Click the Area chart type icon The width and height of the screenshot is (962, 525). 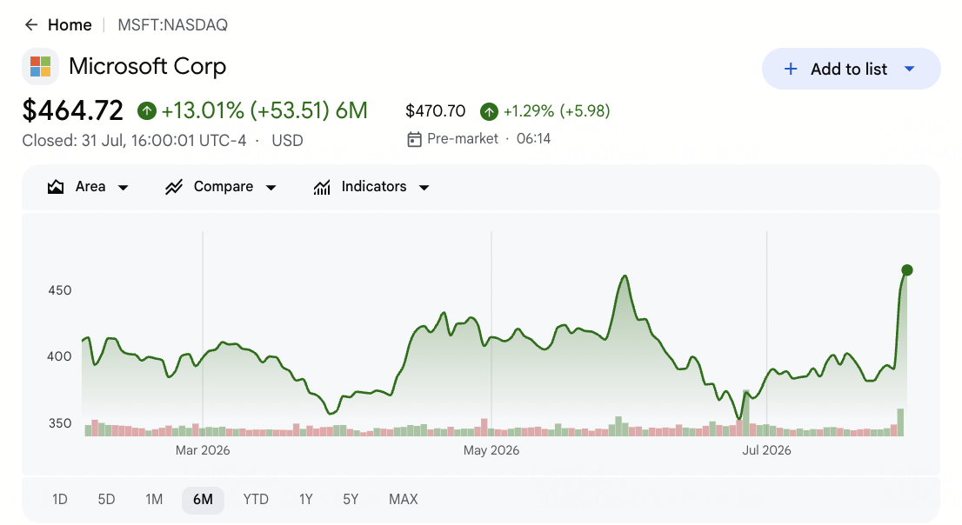(56, 187)
